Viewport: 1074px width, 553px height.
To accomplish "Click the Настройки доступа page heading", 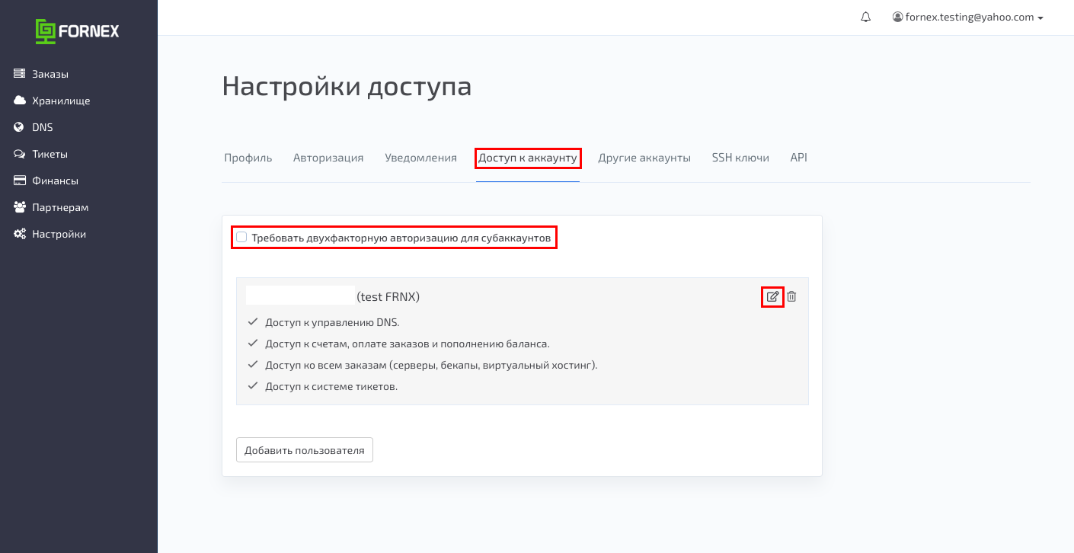I will click(347, 86).
